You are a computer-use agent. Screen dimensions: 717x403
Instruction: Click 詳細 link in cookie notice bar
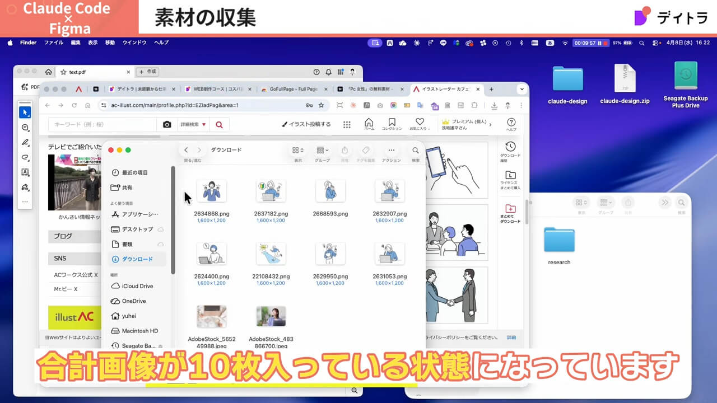511,338
